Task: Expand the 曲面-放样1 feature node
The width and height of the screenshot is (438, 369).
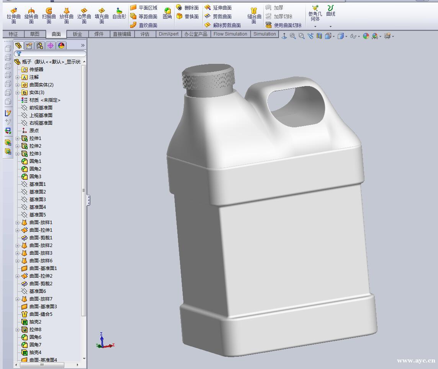Action: (17, 222)
